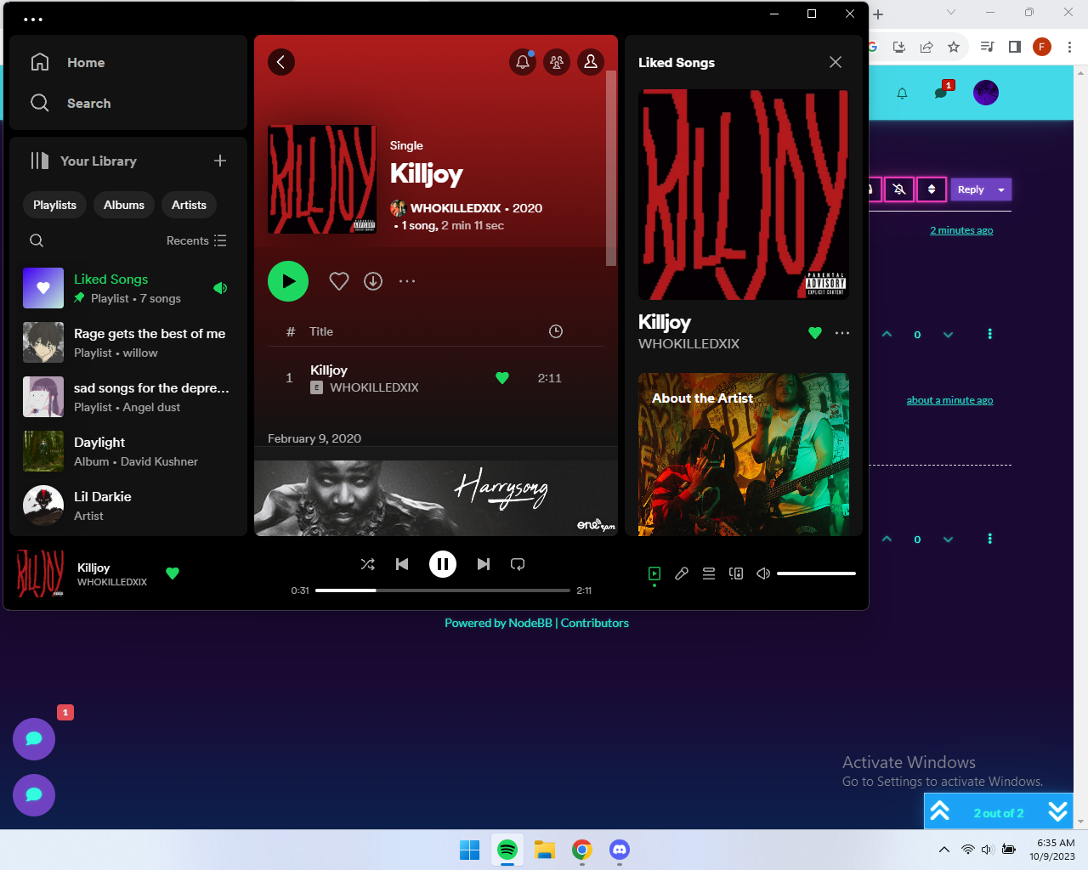
Task: Click Reply button in forum
Action: point(971,189)
